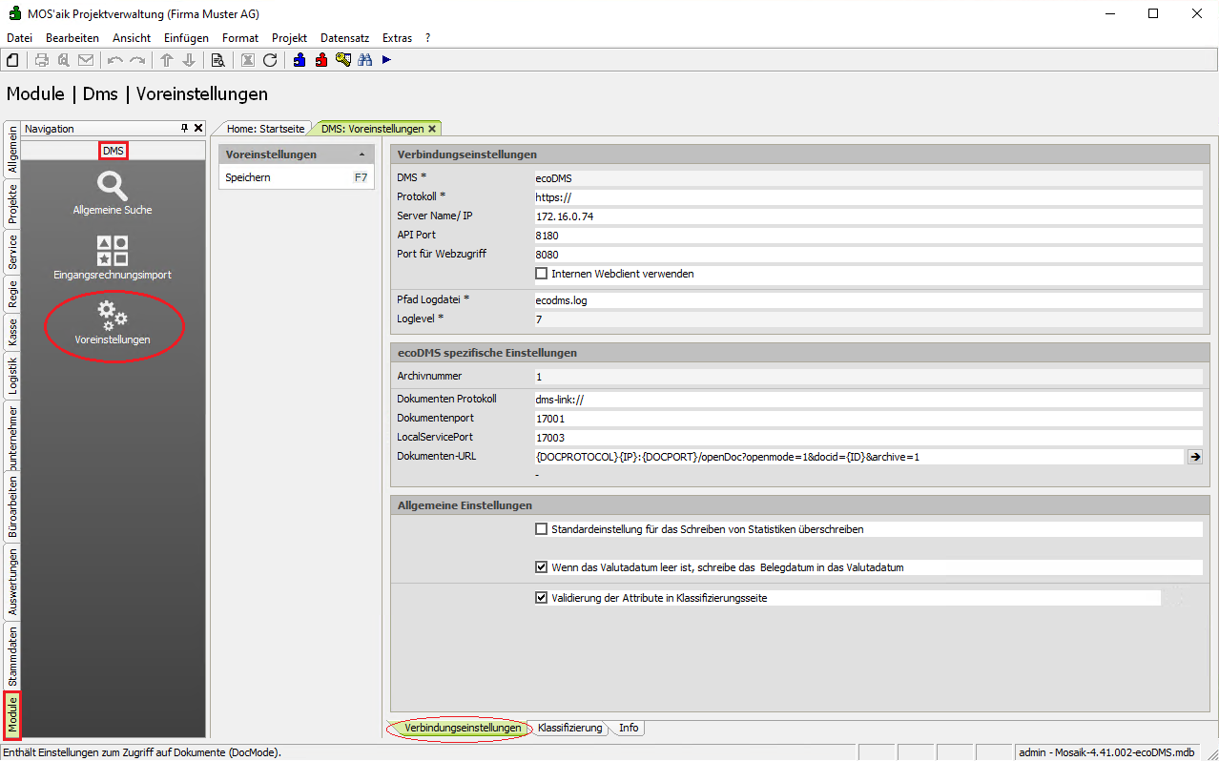Open the Projekt menu
The height and width of the screenshot is (761, 1219).
click(289, 38)
